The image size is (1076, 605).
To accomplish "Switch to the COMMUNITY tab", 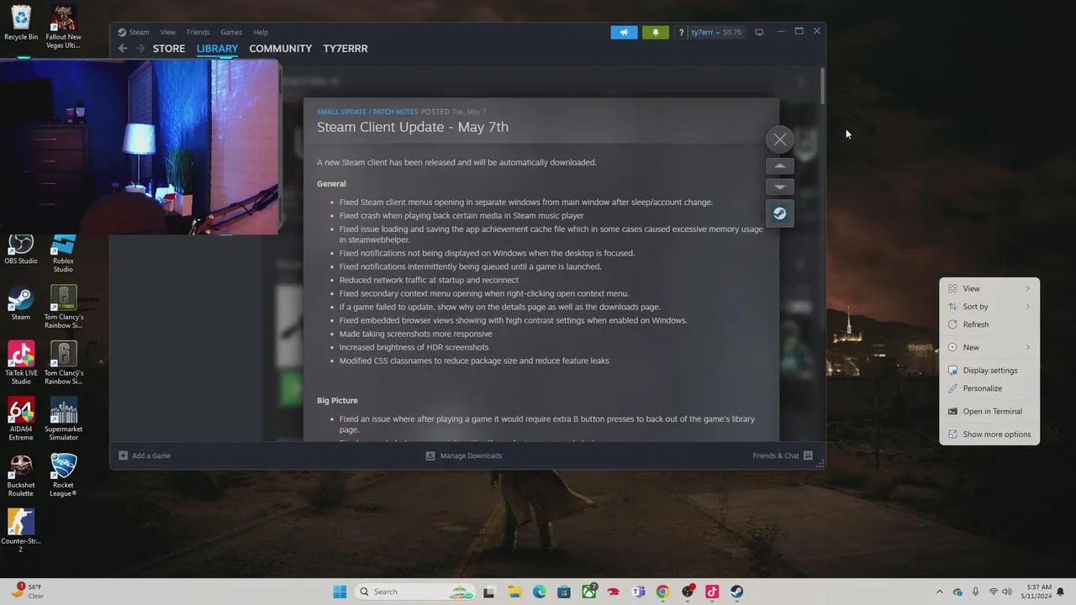I will (281, 49).
